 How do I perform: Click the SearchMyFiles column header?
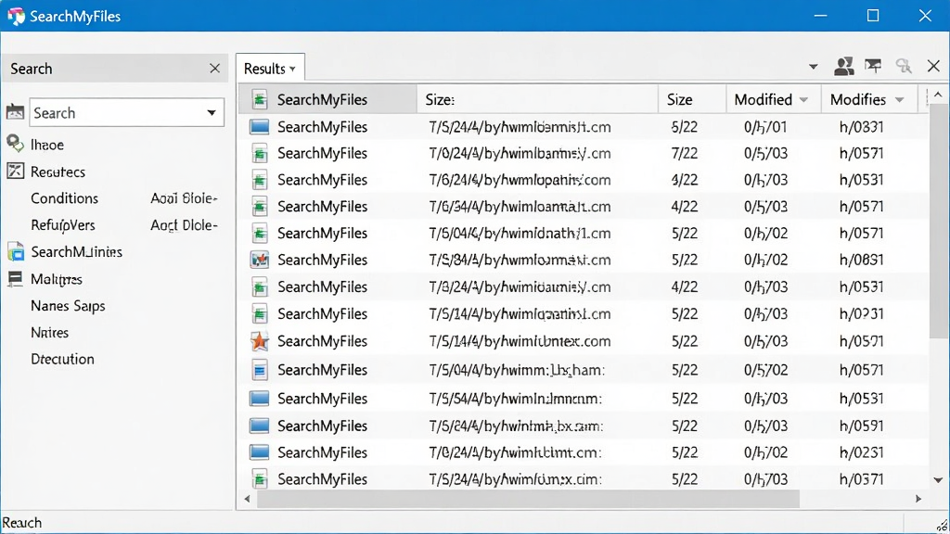327,99
